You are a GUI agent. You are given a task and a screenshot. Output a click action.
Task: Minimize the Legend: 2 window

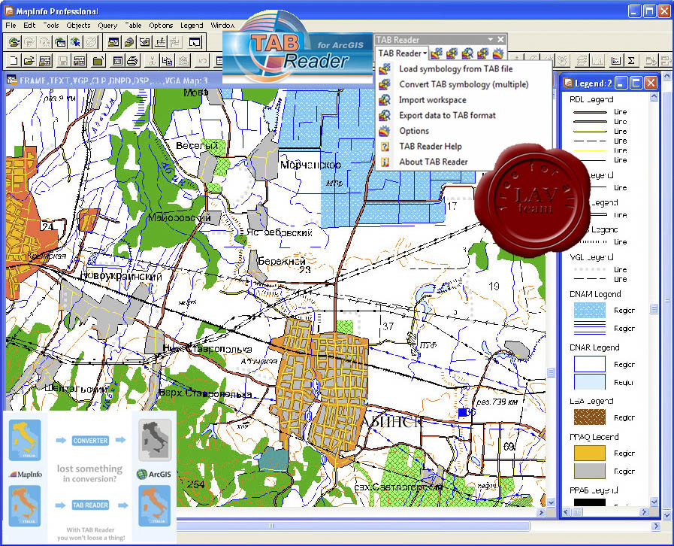pos(621,83)
